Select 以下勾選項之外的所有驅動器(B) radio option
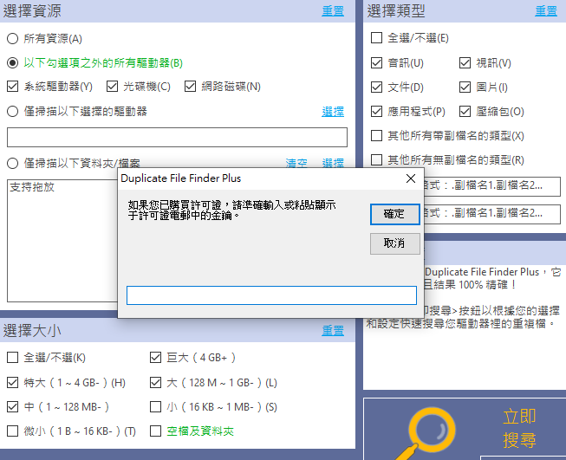566x460 pixels. pos(13,62)
